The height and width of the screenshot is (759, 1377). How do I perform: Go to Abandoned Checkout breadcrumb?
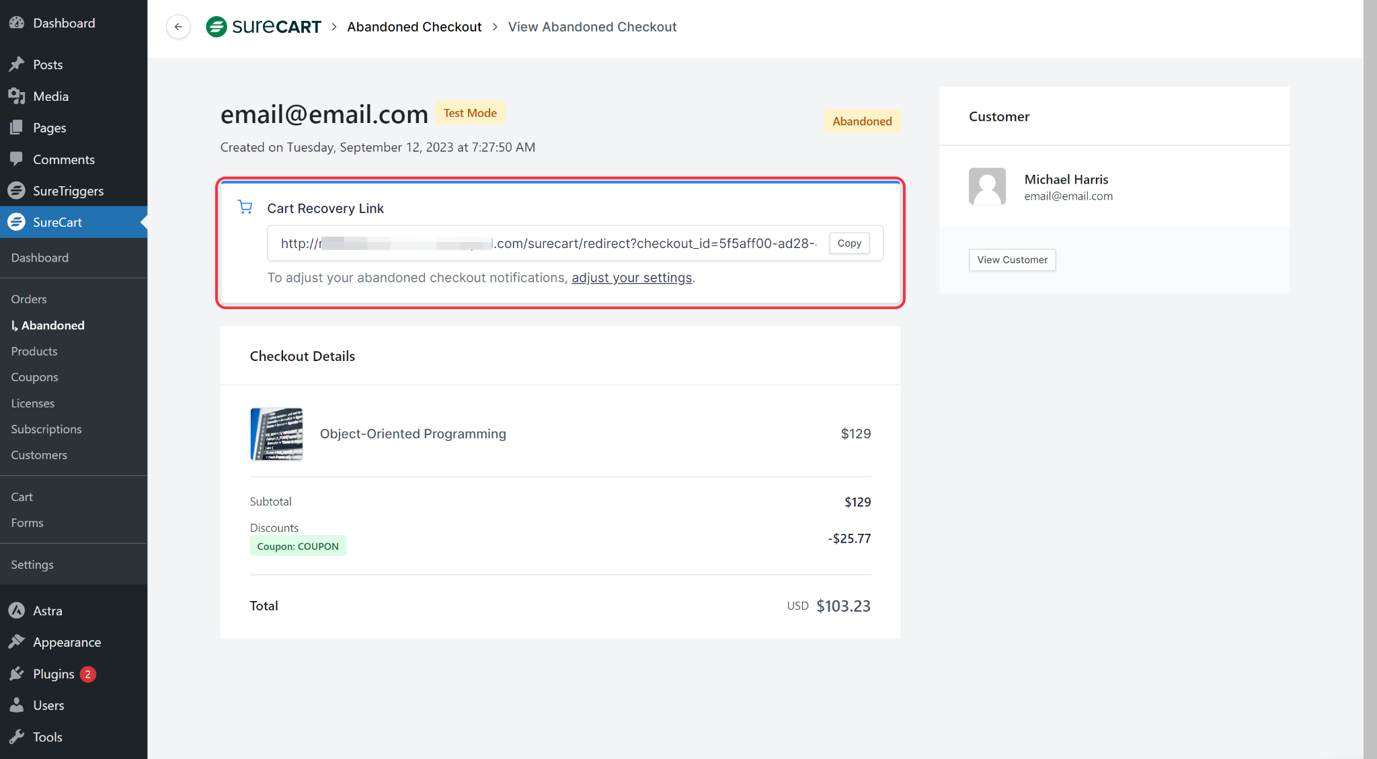click(x=414, y=27)
